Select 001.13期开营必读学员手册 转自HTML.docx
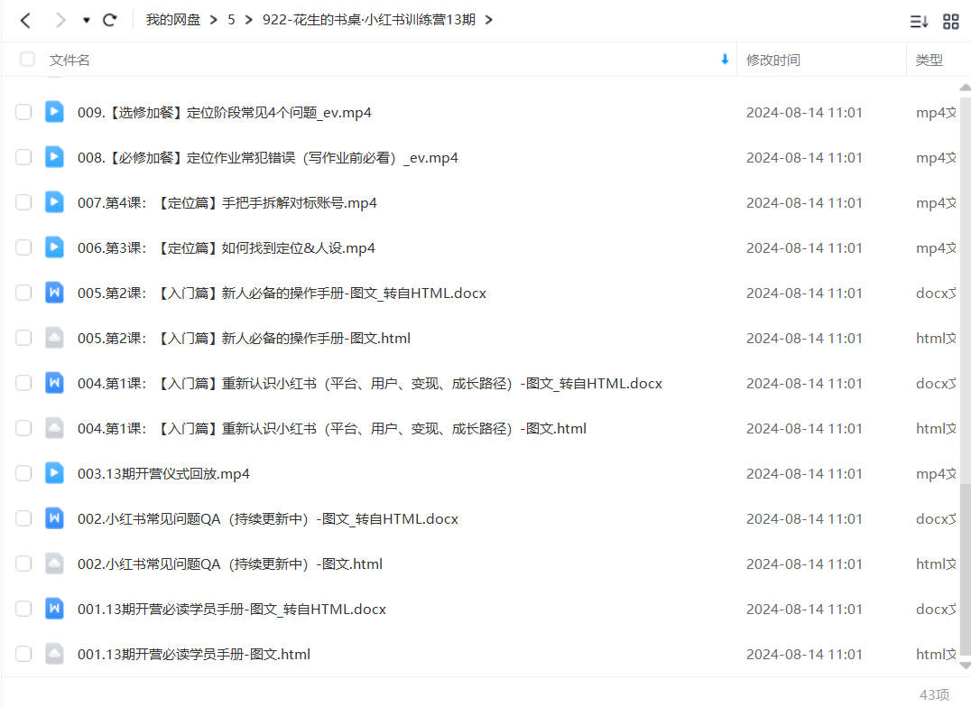Viewport: 971px width, 708px height. pyautogui.click(x=232, y=610)
